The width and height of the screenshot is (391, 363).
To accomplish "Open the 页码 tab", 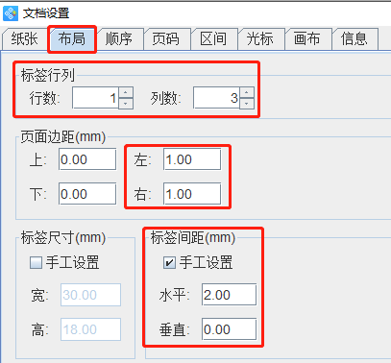I will pyautogui.click(x=166, y=39).
